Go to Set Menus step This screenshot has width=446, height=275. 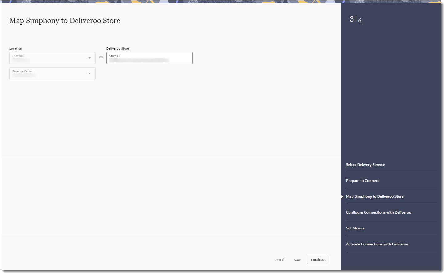355,228
